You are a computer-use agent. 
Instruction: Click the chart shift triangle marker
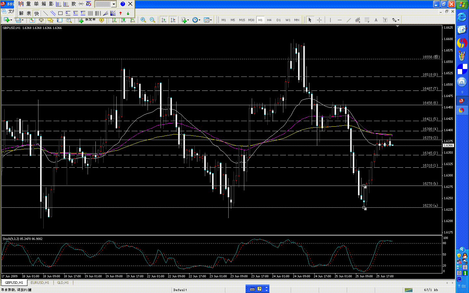click(x=397, y=26)
